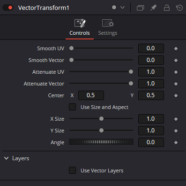Viewport: 186px width, 186px height.
Task: Click the Smooth UV label
Action: [51, 48]
